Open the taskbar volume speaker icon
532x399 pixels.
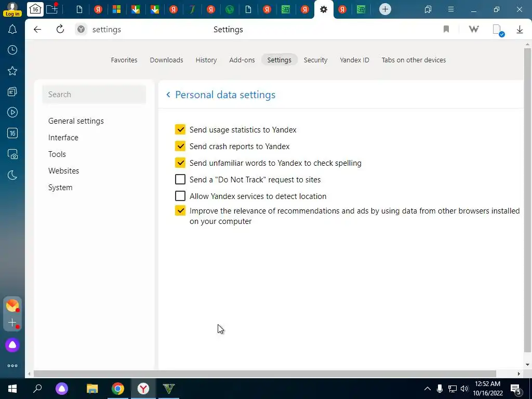tap(464, 389)
